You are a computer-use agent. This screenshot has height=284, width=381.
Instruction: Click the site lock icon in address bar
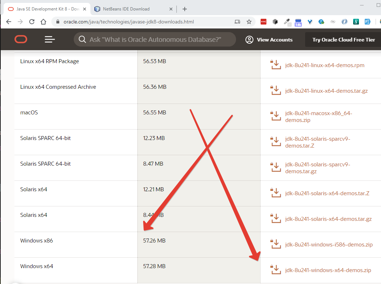57,22
